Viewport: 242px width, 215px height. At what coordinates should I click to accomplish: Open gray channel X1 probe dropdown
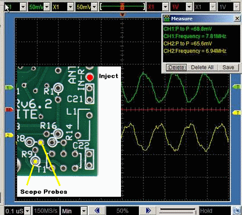[x=213, y=7]
